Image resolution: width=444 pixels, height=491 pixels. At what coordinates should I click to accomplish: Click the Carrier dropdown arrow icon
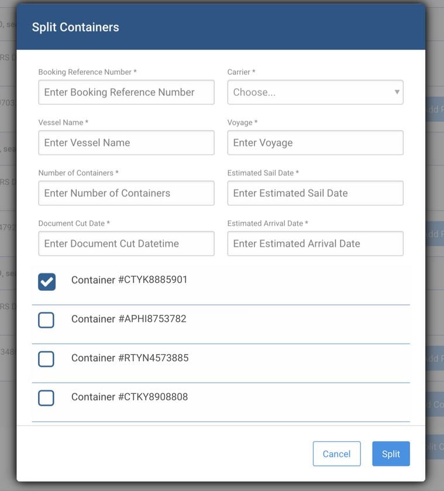click(x=397, y=92)
